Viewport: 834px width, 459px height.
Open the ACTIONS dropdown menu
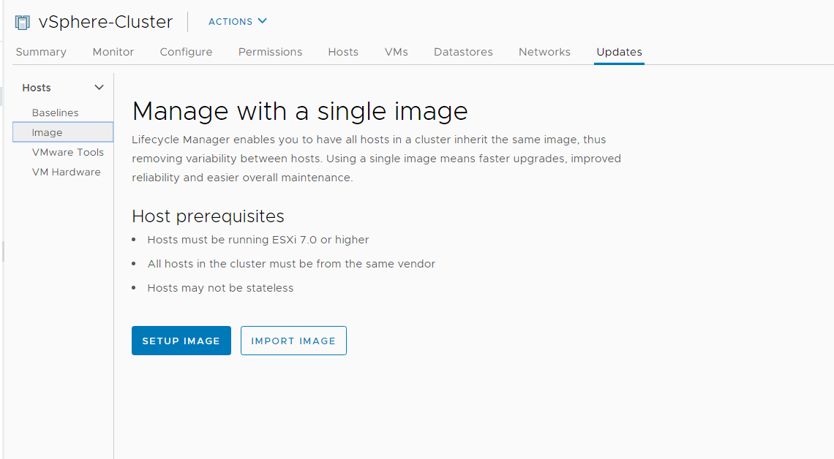237,22
